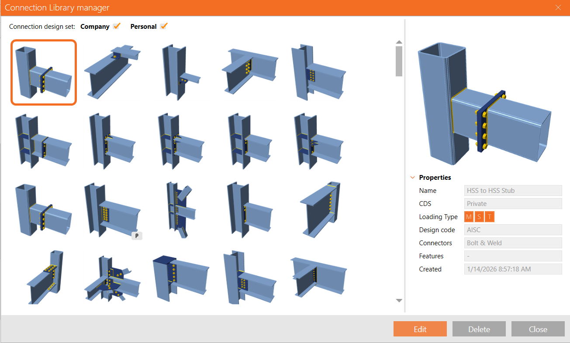570x343 pixels.
Task: Click the P badge on the connection thumbnail
Action: (137, 236)
